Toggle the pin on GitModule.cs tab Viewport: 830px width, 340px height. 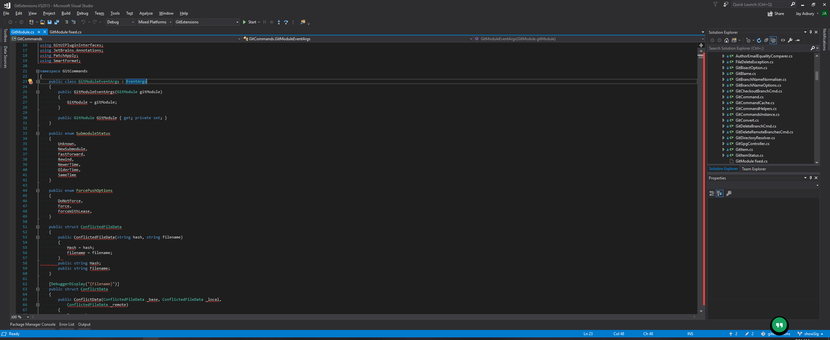click(x=39, y=32)
